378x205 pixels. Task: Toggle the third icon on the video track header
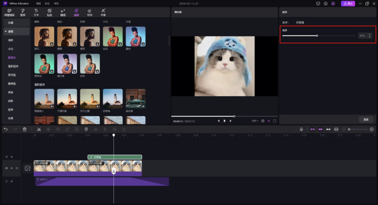tap(16, 168)
